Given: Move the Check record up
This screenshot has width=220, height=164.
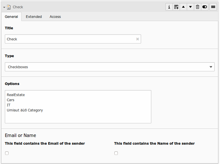Looking at the screenshot, I should (183, 7).
